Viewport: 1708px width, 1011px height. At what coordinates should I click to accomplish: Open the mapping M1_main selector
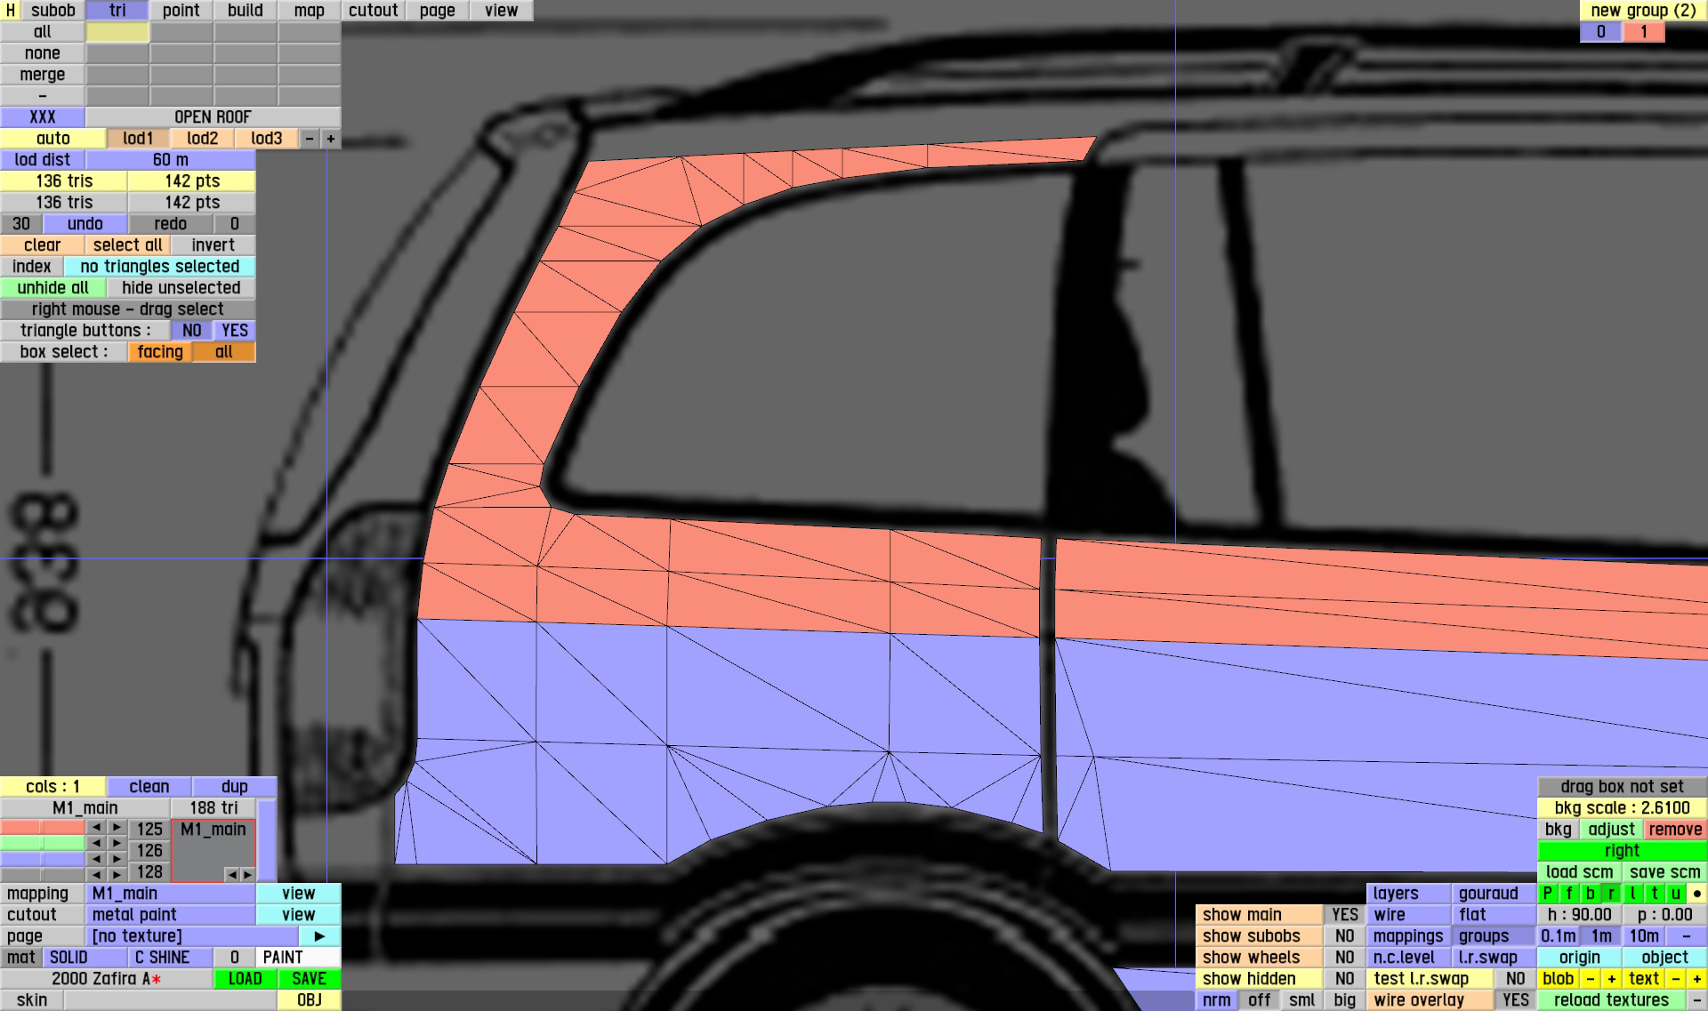pos(171,894)
